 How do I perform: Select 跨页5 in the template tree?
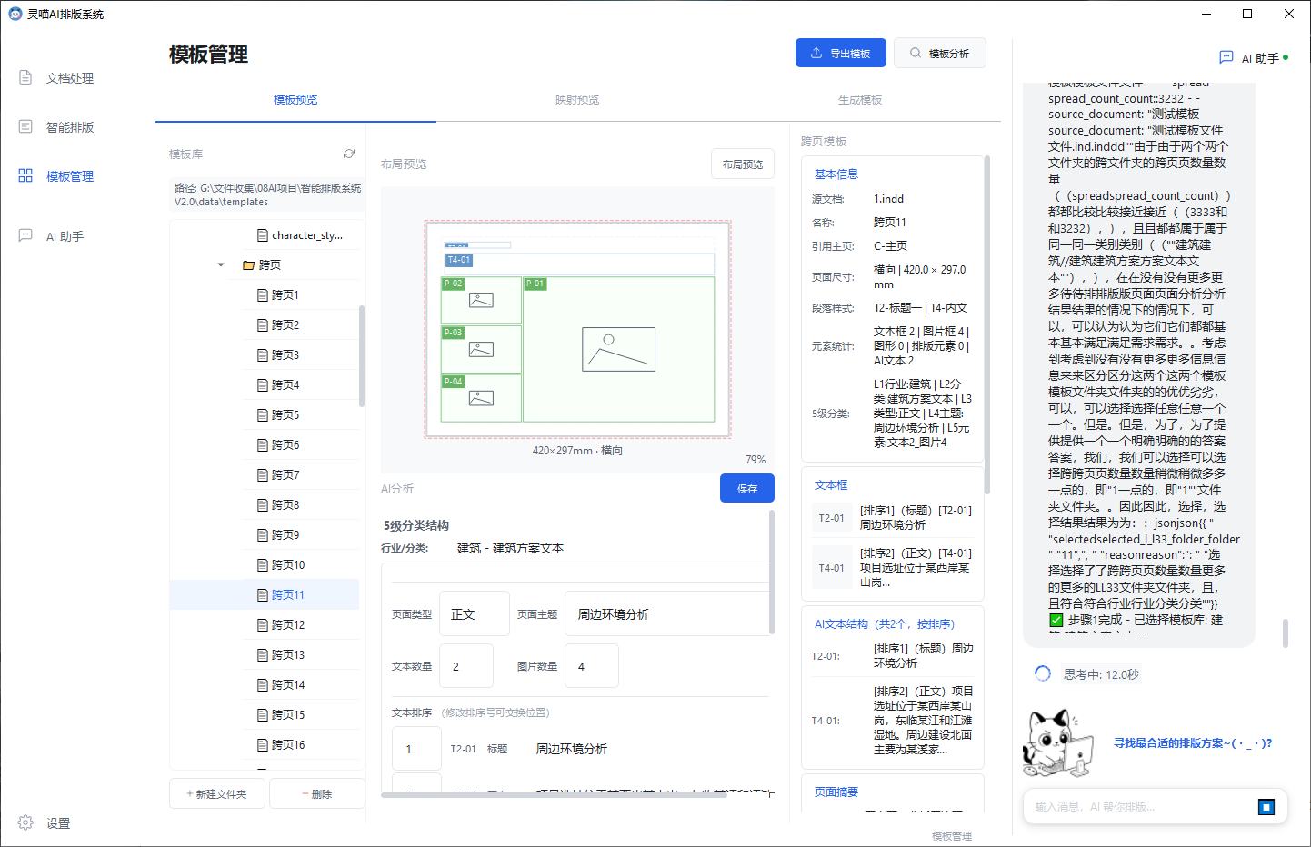click(285, 415)
